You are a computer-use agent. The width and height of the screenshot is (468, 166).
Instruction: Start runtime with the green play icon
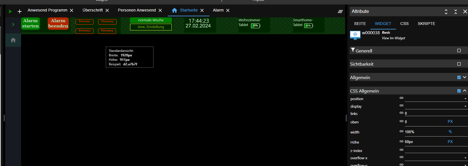point(10,11)
